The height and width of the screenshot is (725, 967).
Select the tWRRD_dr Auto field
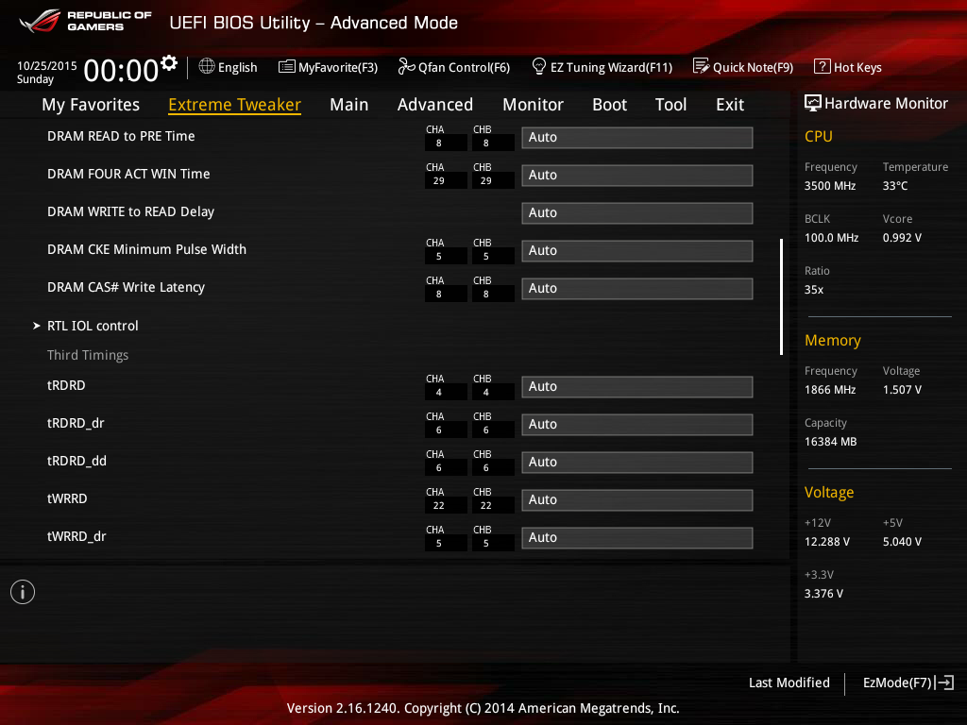637,537
